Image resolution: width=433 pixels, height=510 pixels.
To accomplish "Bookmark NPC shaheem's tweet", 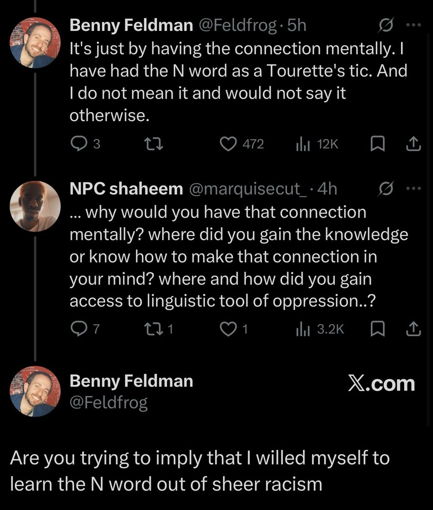I will (376, 329).
